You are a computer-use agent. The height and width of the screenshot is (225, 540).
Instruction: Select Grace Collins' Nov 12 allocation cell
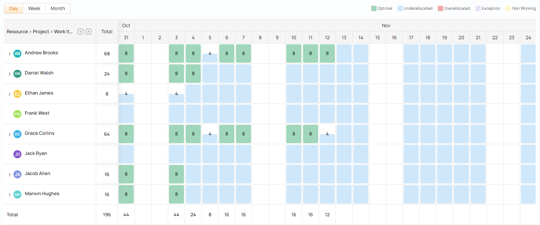point(327,134)
